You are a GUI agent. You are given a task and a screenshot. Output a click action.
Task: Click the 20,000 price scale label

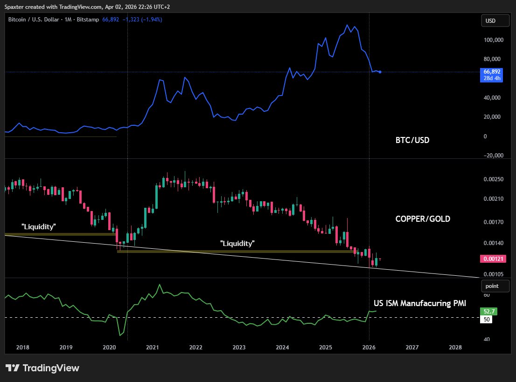[x=492, y=117]
